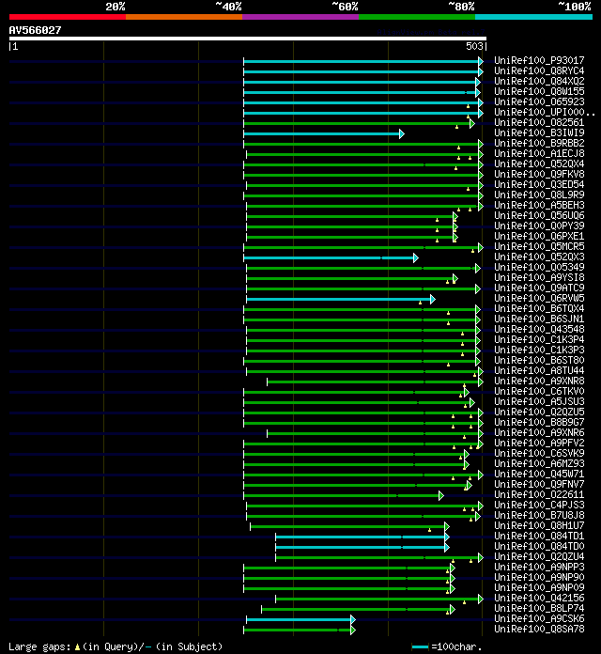This screenshot has width=601, height=654.
Task: Open the UniRef100_Q9FNV7 hit
Action: tap(539, 485)
